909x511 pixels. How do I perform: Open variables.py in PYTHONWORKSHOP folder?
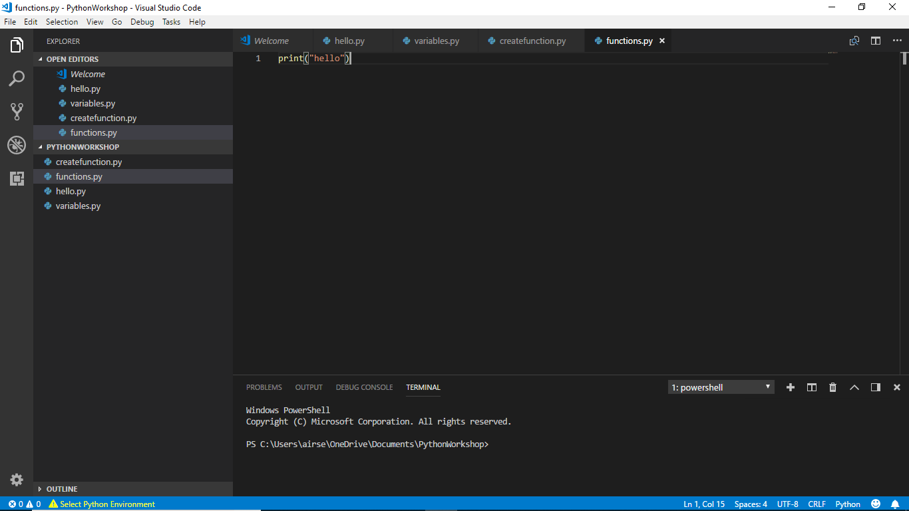pyautogui.click(x=133, y=206)
